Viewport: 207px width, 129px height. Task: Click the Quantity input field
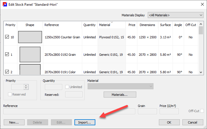point(54,87)
